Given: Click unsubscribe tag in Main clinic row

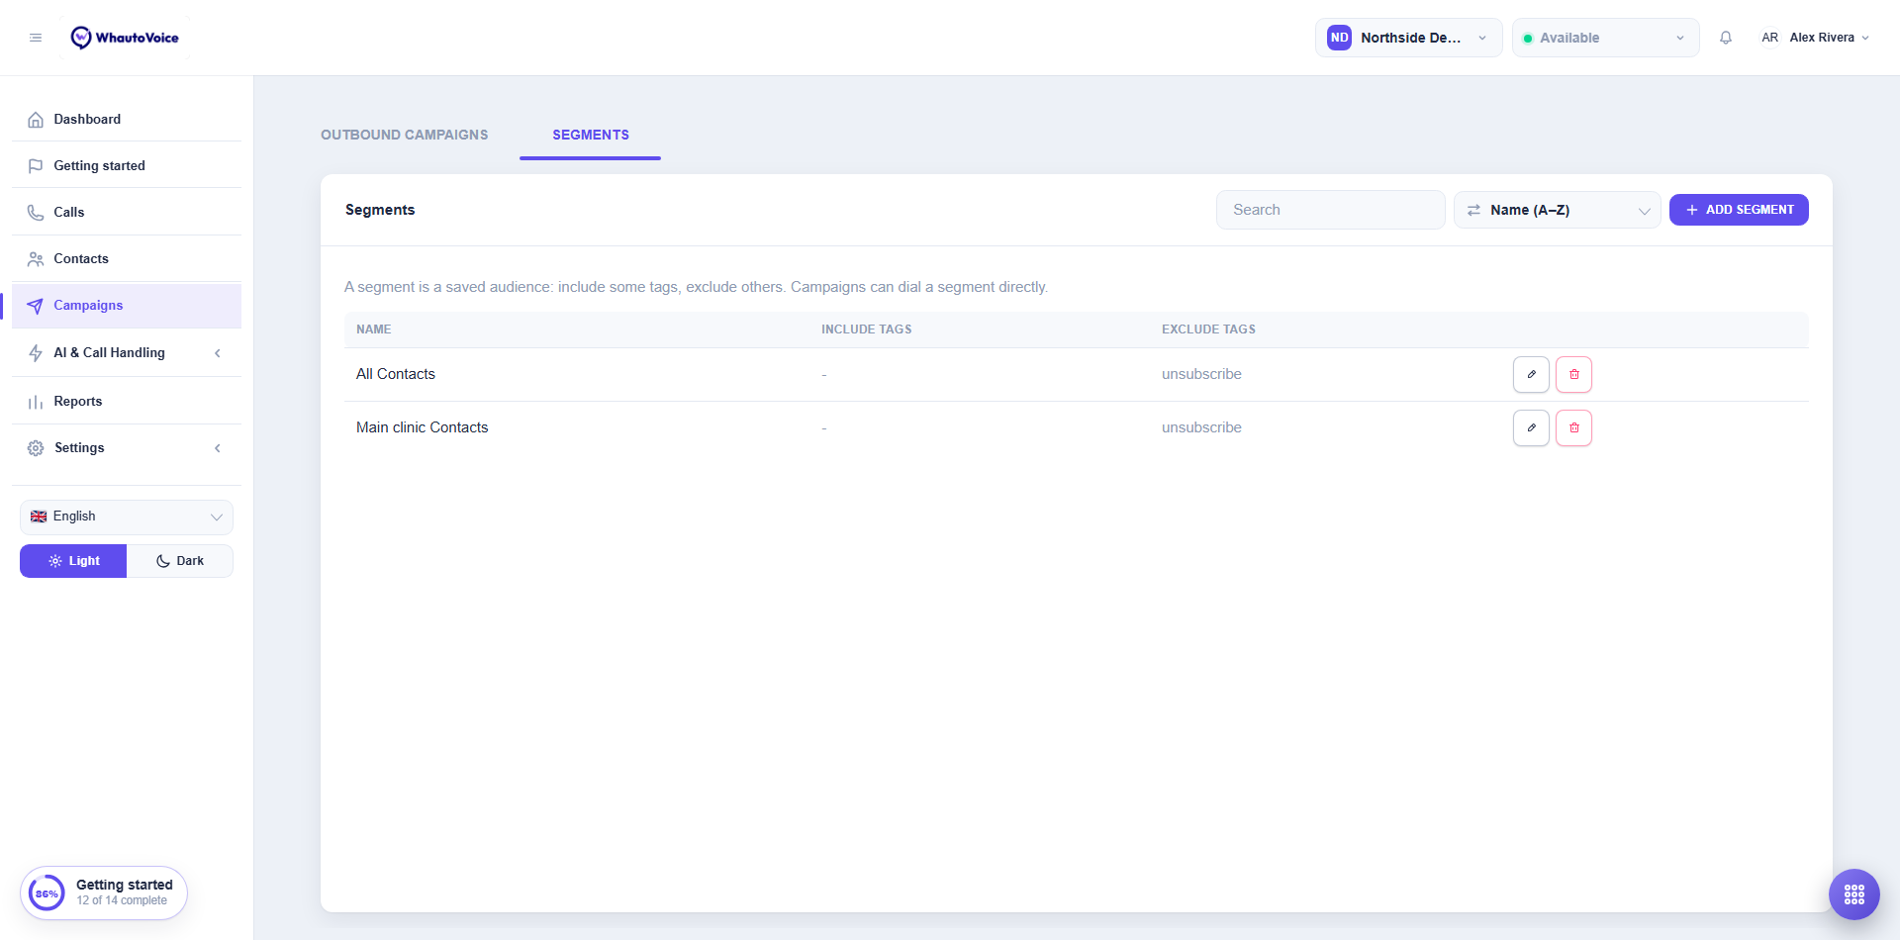Looking at the screenshot, I should pyautogui.click(x=1201, y=427).
